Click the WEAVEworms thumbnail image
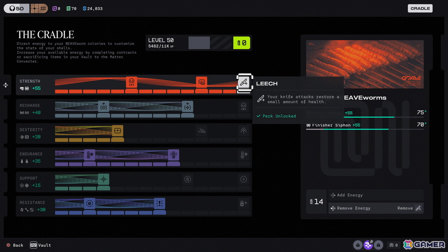The width and height of the screenshot is (448, 252). [x=365, y=64]
